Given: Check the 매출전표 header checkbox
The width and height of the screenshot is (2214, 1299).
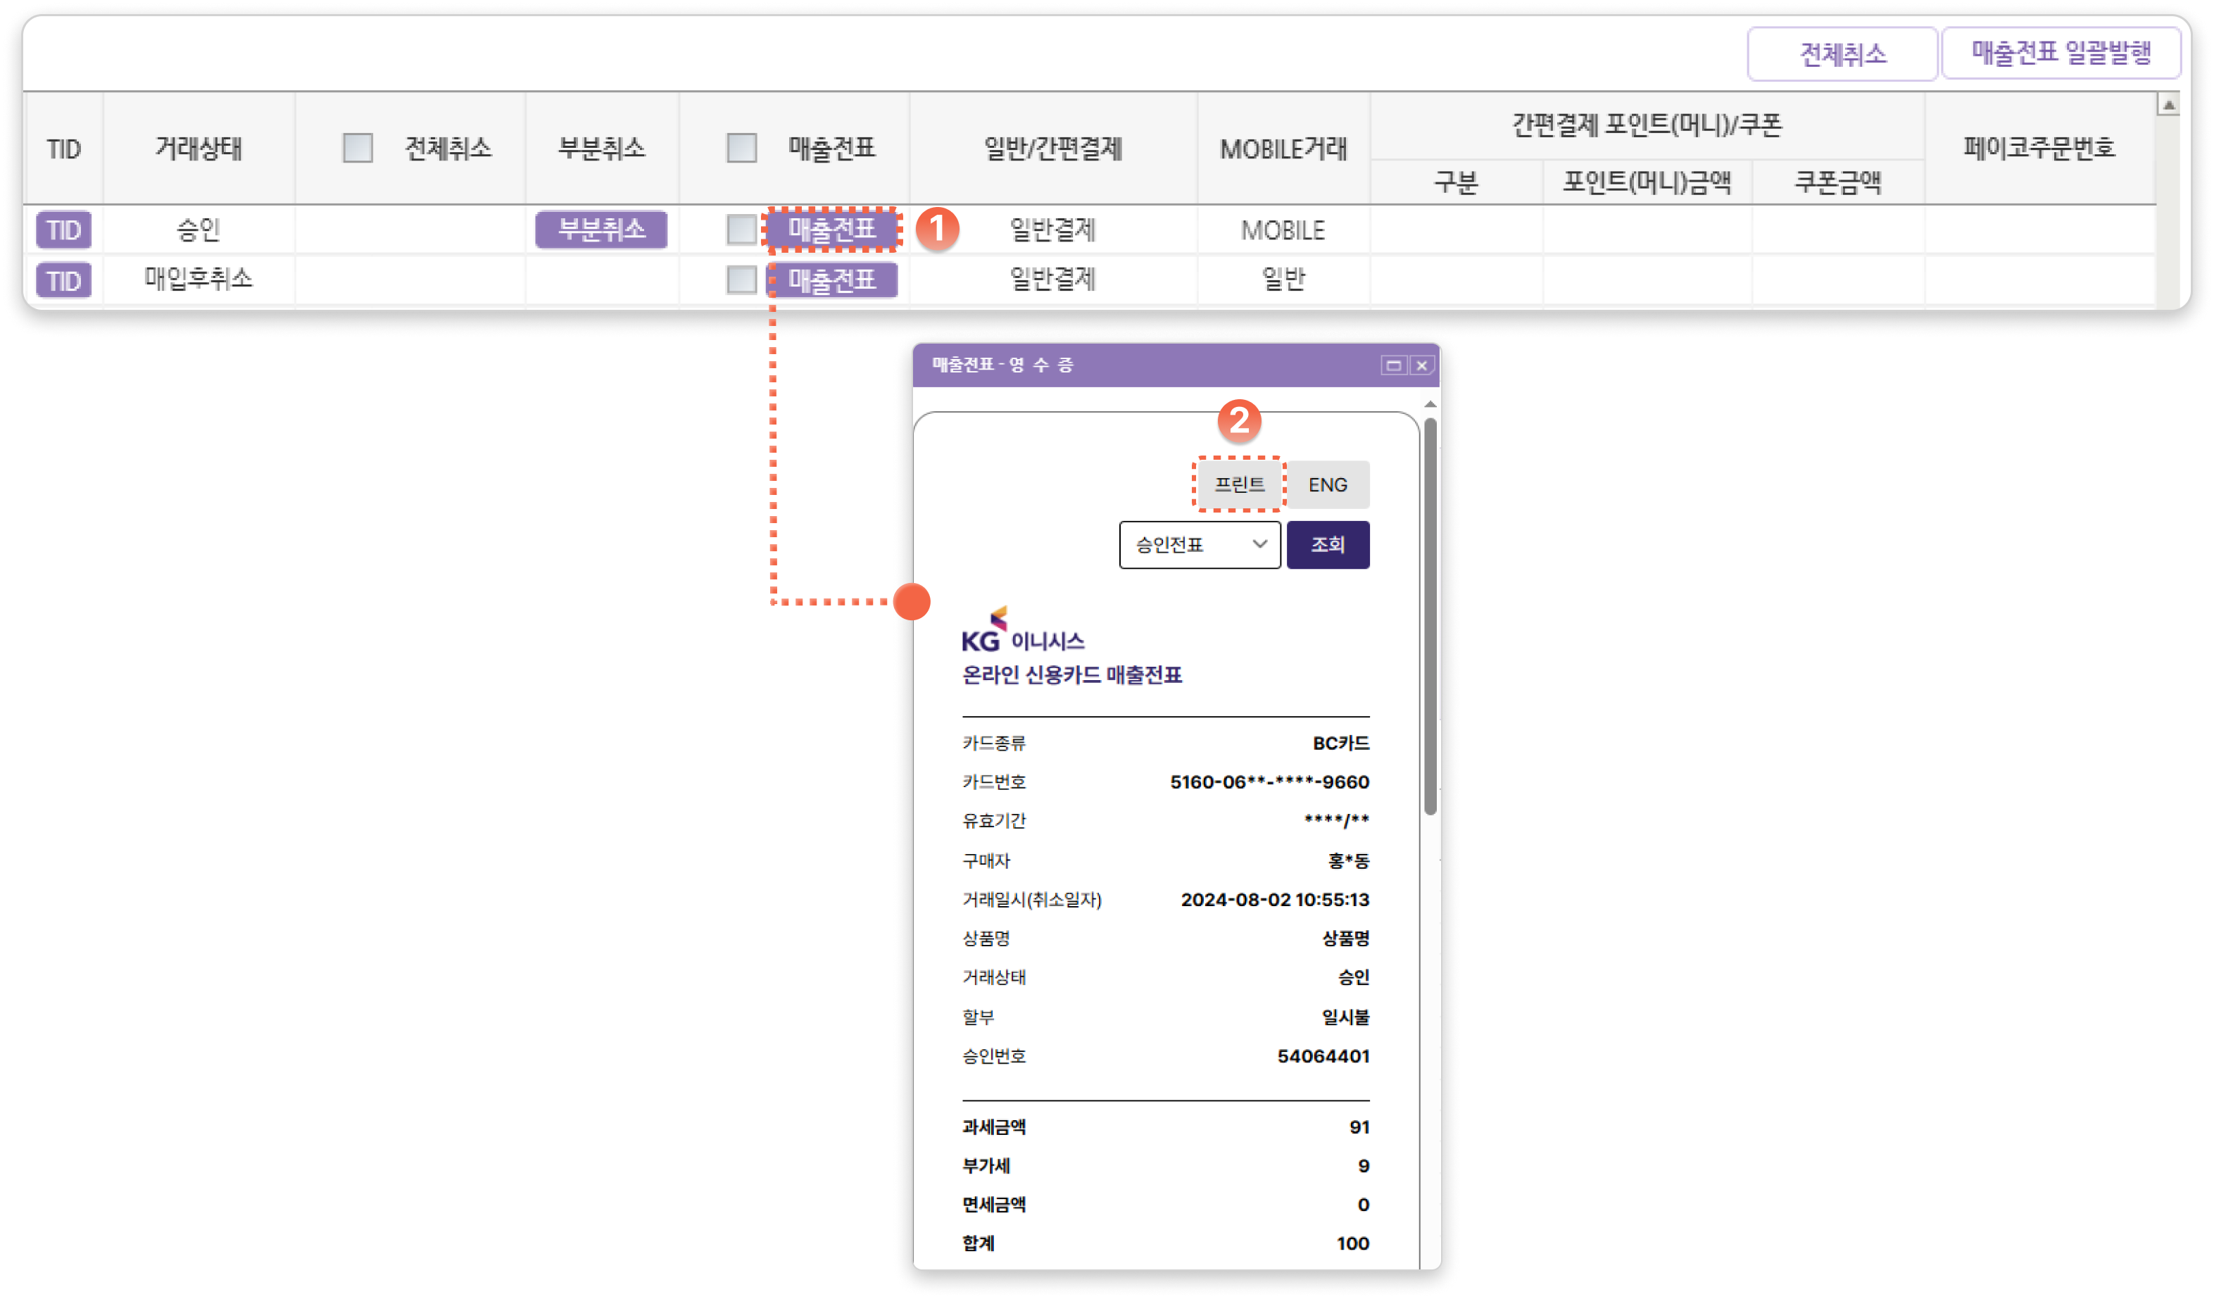Looking at the screenshot, I should tap(741, 148).
